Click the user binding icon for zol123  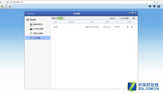(128, 27)
